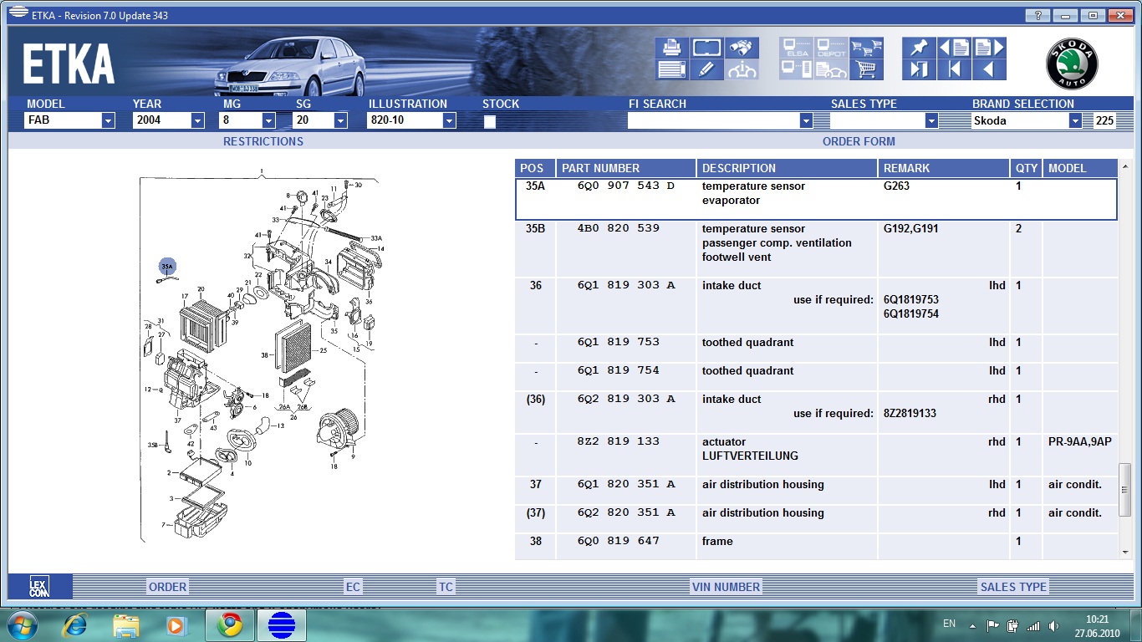Show hidden tray icons arrow

[972, 625]
